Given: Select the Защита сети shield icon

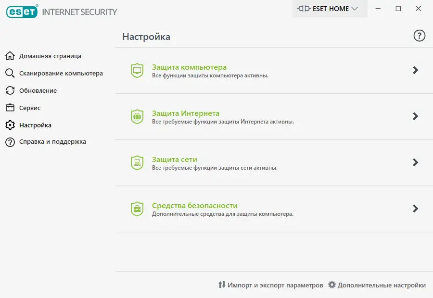Looking at the screenshot, I should point(137,162).
